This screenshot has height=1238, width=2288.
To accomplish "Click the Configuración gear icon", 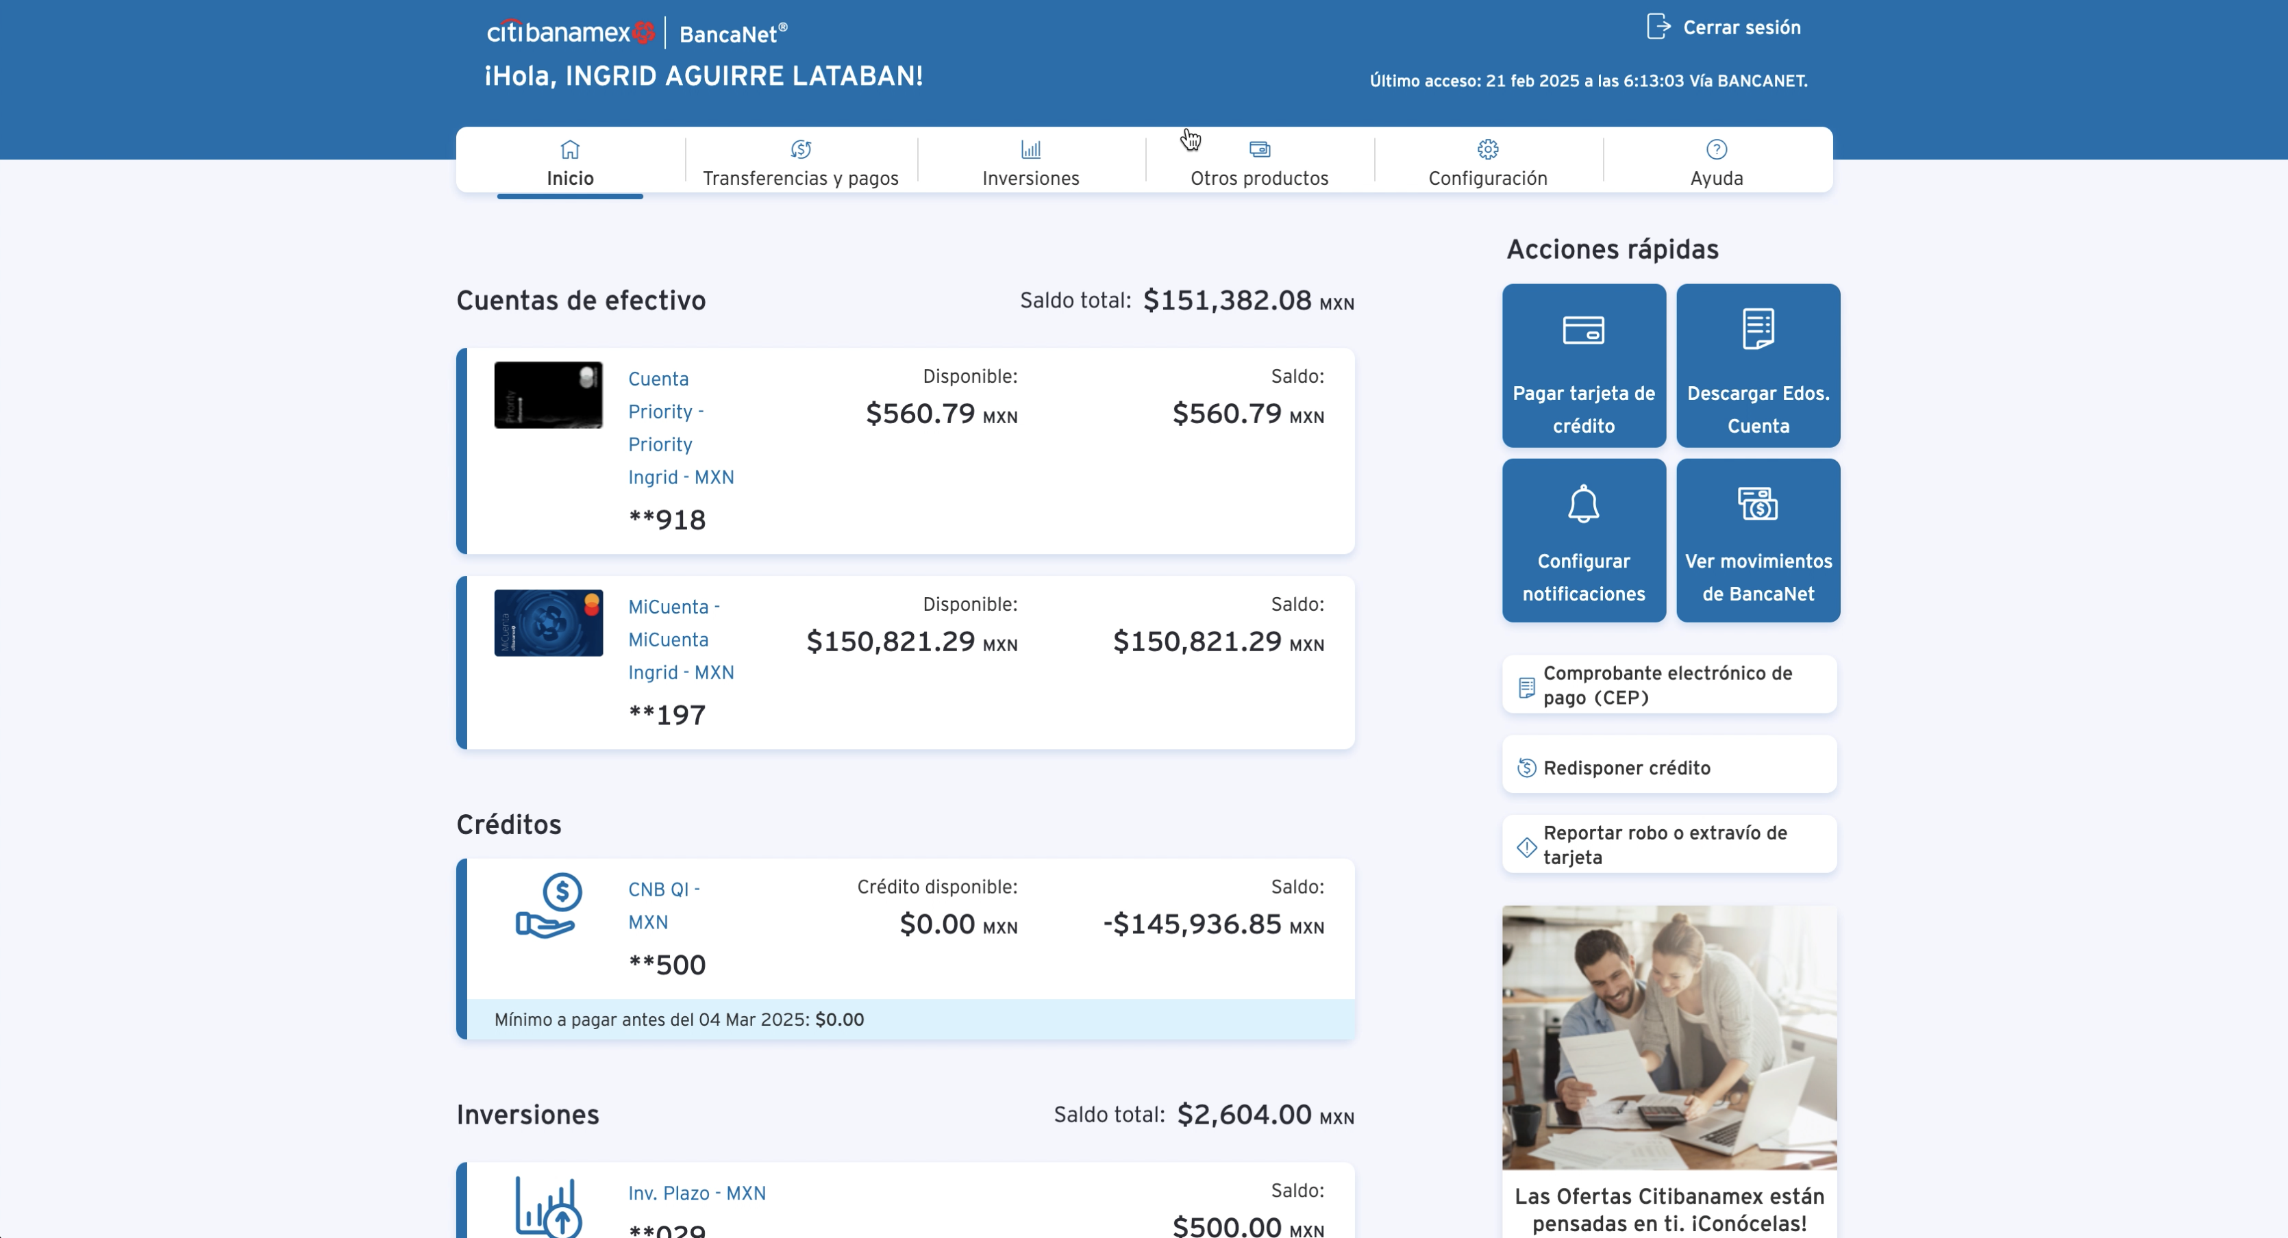I will point(1488,149).
